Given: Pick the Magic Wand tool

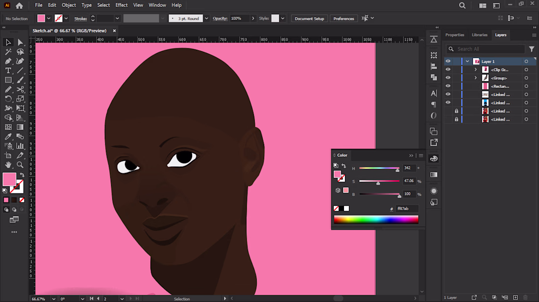Looking at the screenshot, I should 8,52.
